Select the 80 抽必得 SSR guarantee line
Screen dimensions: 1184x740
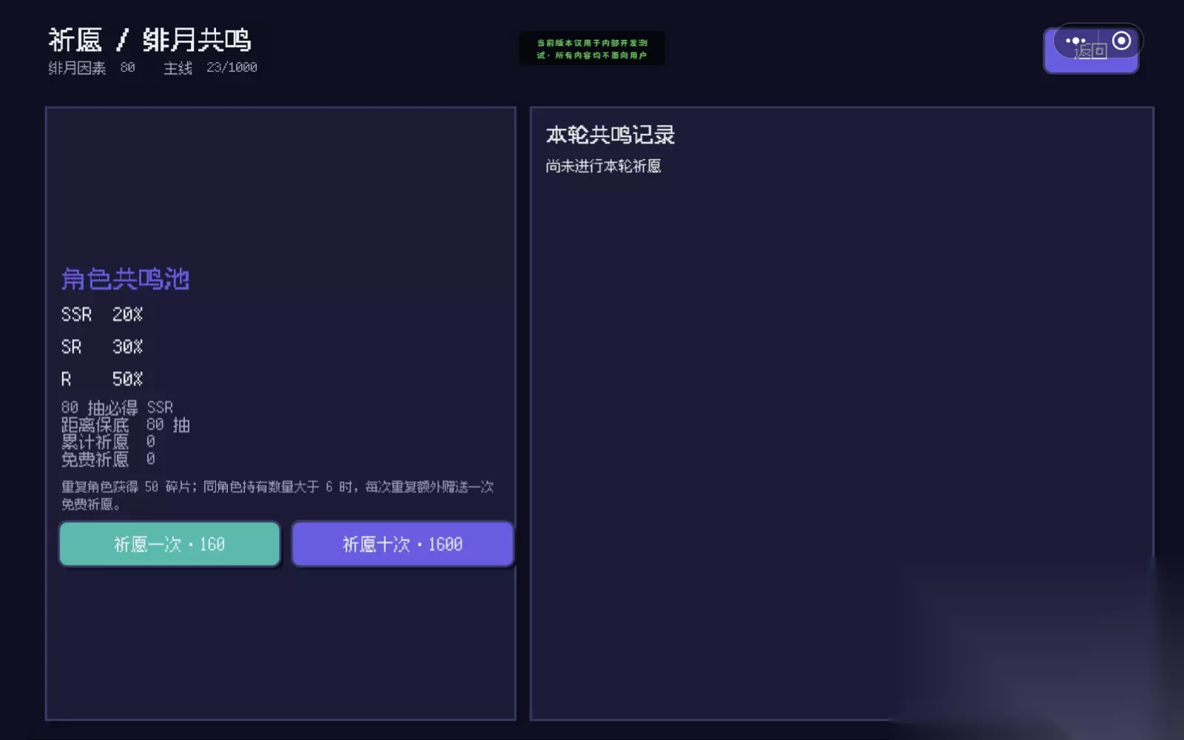[117, 408]
